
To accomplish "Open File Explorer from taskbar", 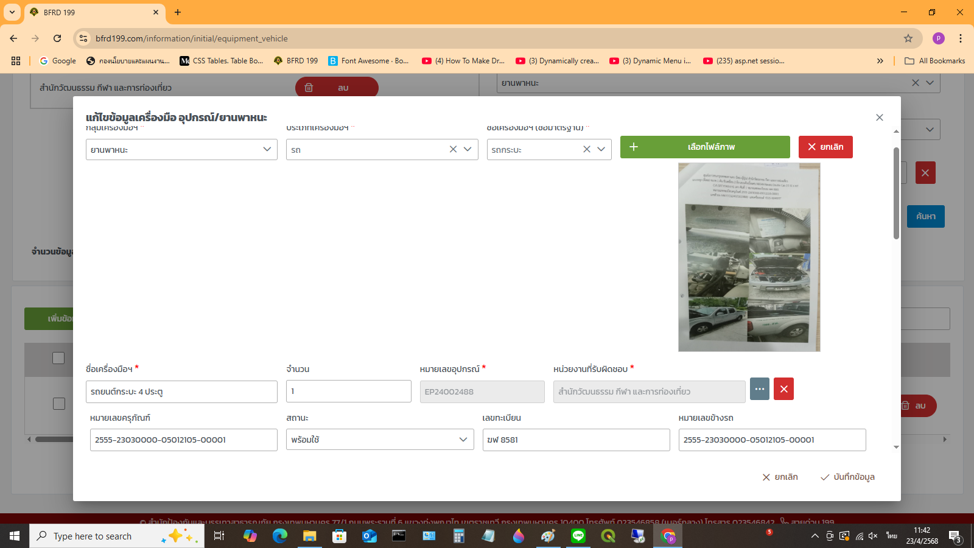I will click(309, 536).
